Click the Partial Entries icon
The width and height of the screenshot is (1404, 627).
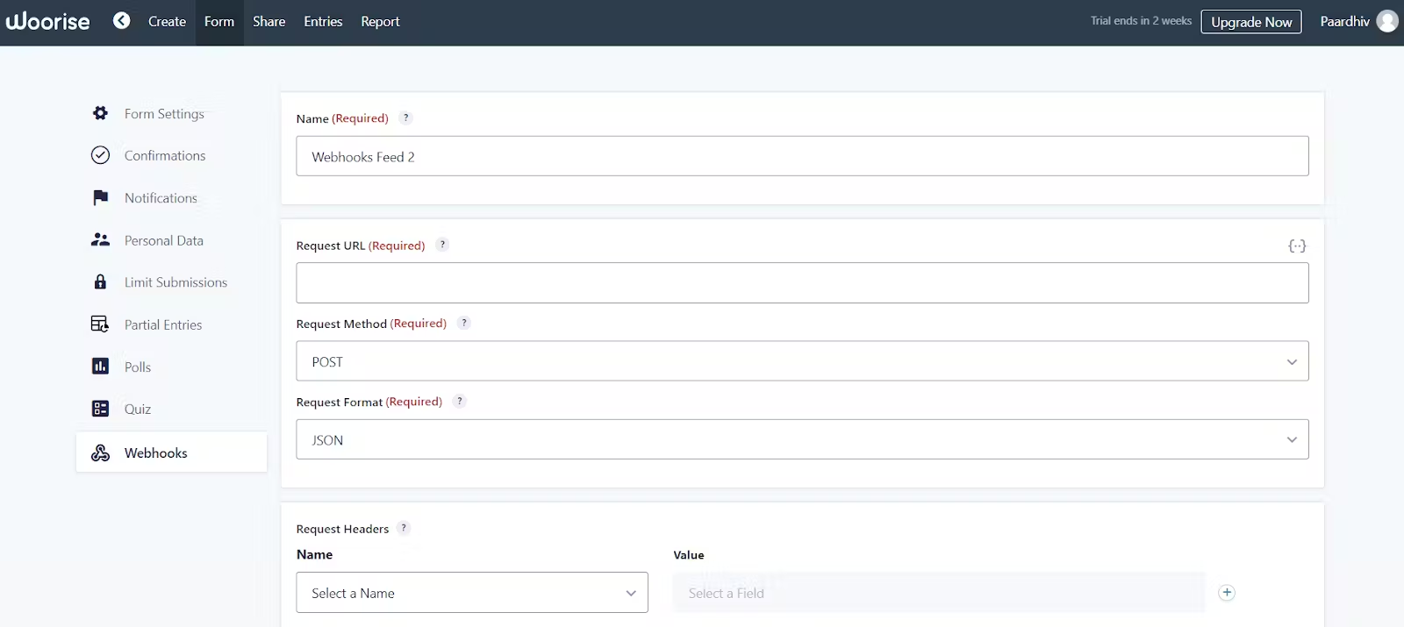101,324
